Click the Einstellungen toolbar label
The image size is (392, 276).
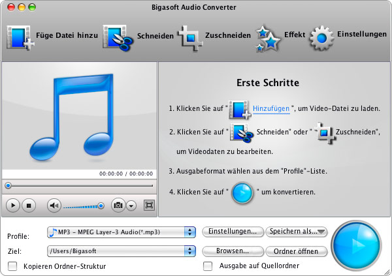pos(362,34)
